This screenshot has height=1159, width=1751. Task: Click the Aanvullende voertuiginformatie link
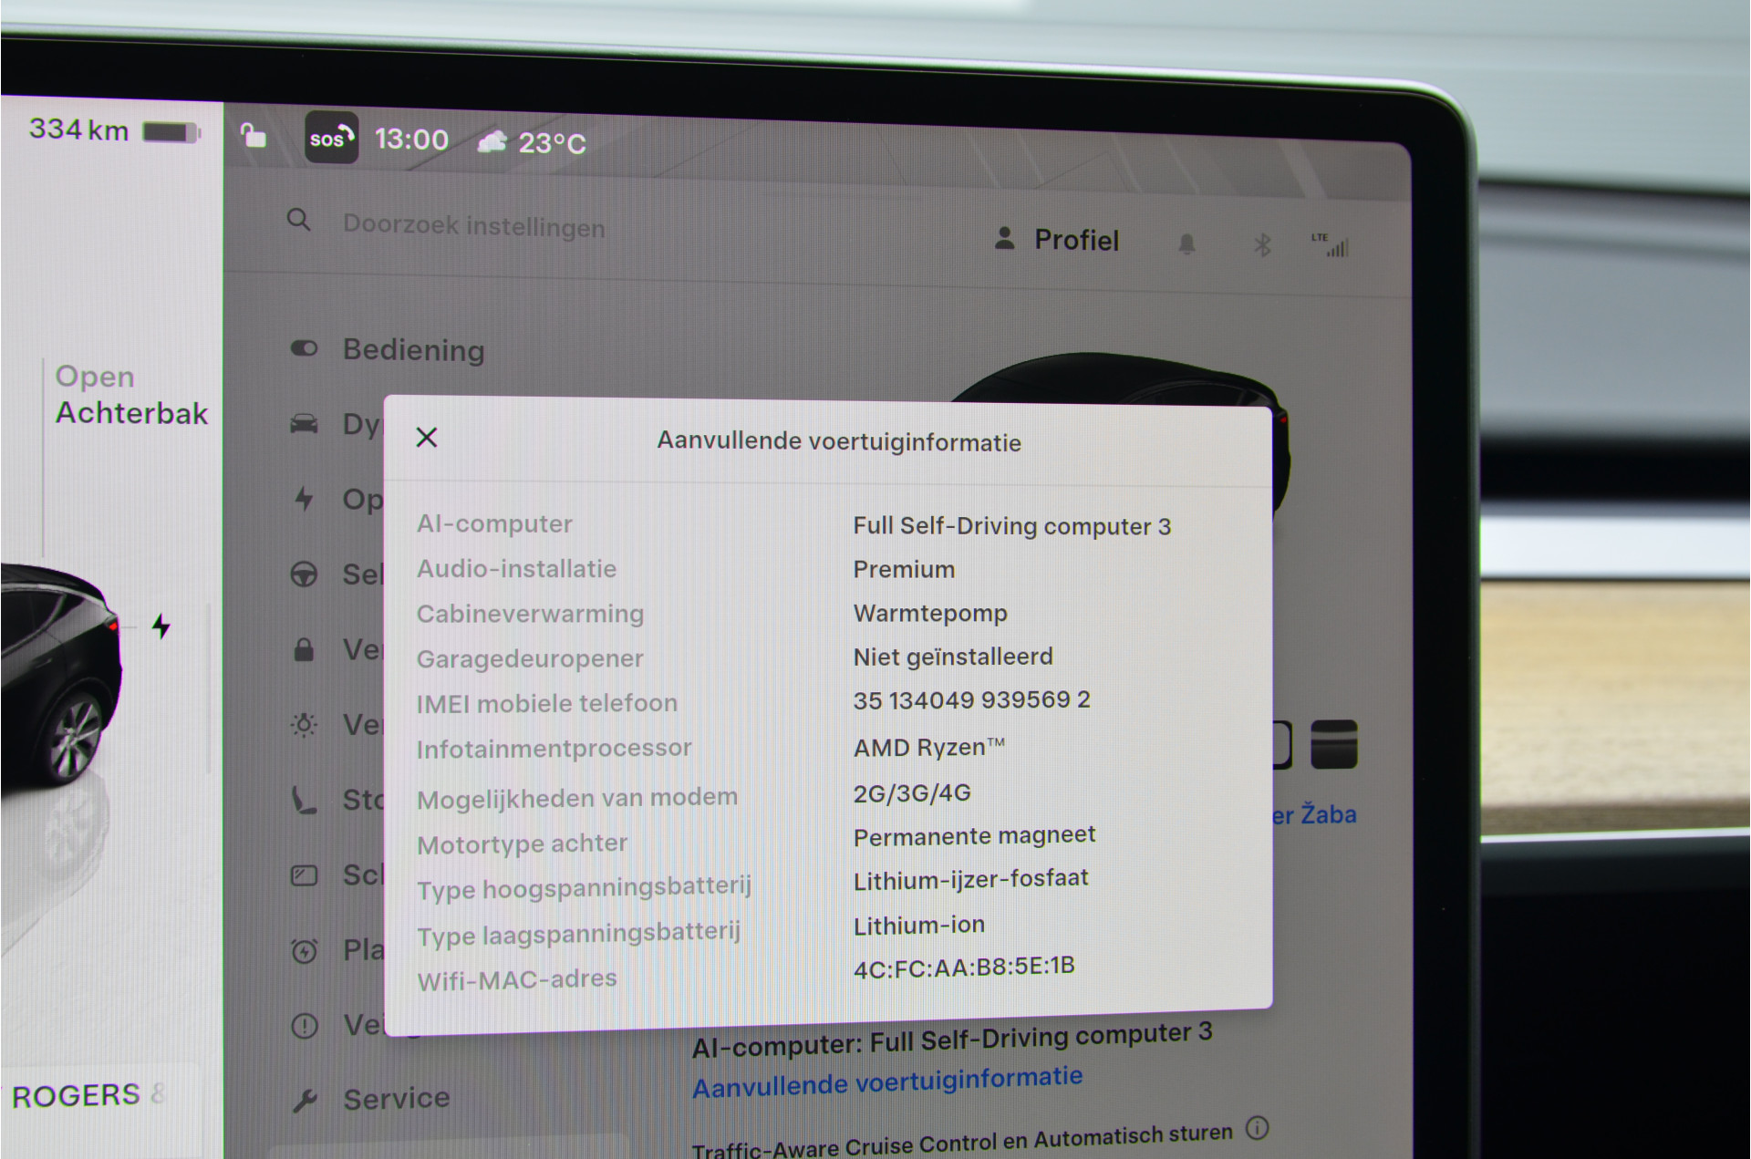[x=887, y=1081]
